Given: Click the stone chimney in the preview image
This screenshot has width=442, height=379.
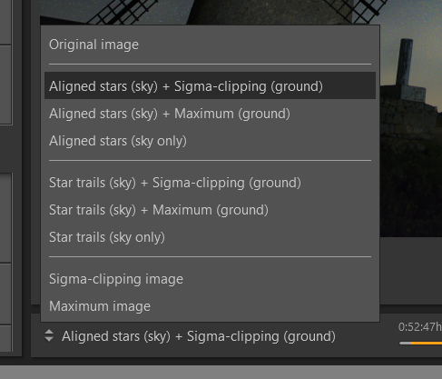Looking at the screenshot, I should click(x=405, y=63).
